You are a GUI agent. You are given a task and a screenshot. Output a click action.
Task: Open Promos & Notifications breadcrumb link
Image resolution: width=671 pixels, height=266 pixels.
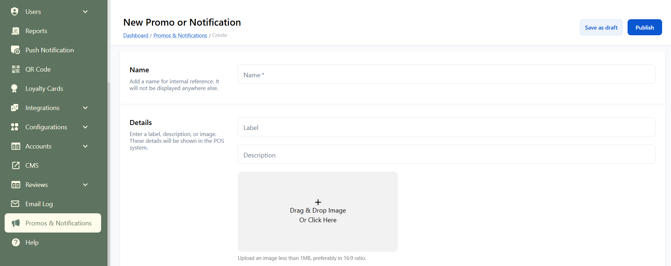180,36
